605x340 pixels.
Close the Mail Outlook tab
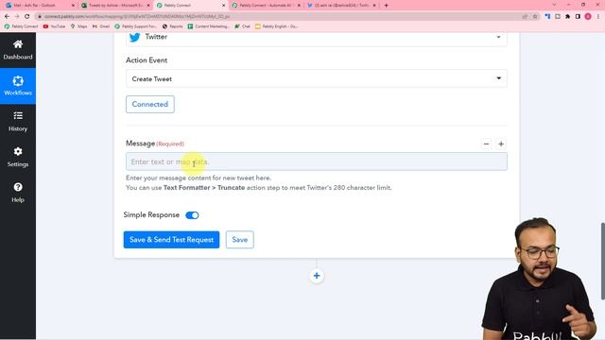pyautogui.click(x=73, y=6)
